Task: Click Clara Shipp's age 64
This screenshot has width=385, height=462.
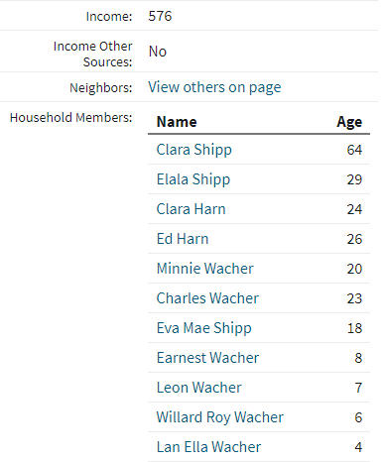Action: [354, 150]
